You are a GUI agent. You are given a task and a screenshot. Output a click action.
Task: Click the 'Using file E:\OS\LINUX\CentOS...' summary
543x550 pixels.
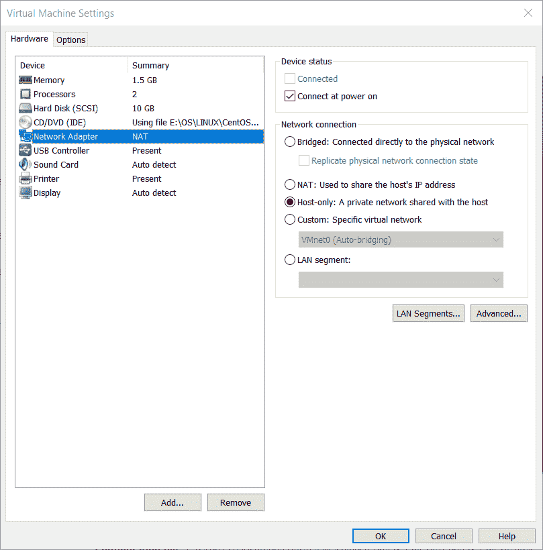(x=195, y=123)
